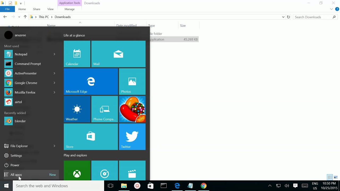This screenshot has width=340, height=191.
Task: Switch to the Share ribbon tab
Action: click(37, 9)
